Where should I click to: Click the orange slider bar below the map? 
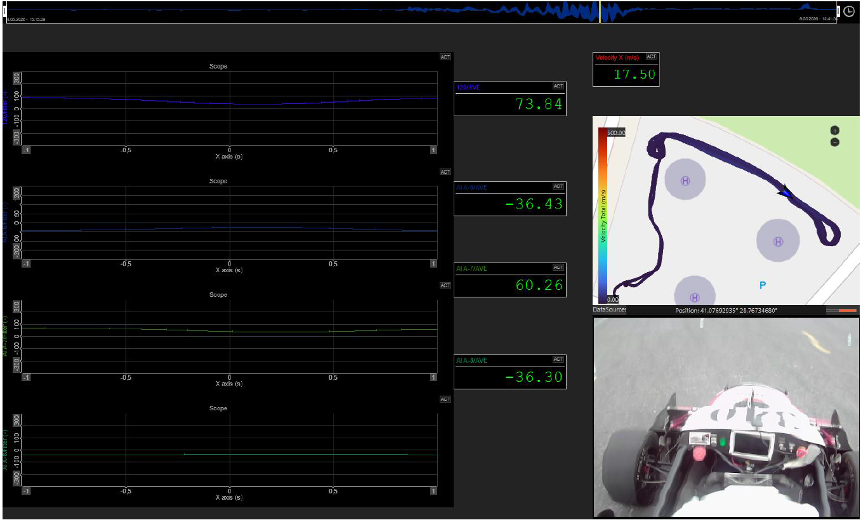click(841, 311)
